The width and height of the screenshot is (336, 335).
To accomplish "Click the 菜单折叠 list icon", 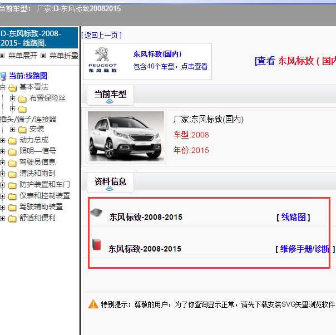I will (x=43, y=56).
